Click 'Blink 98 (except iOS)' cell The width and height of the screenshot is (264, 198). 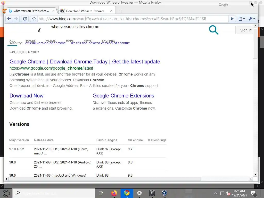point(109,164)
